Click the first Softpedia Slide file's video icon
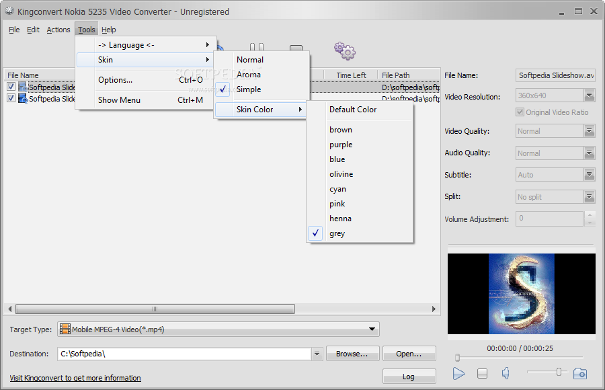Image resolution: width=605 pixels, height=390 pixels. coord(23,87)
